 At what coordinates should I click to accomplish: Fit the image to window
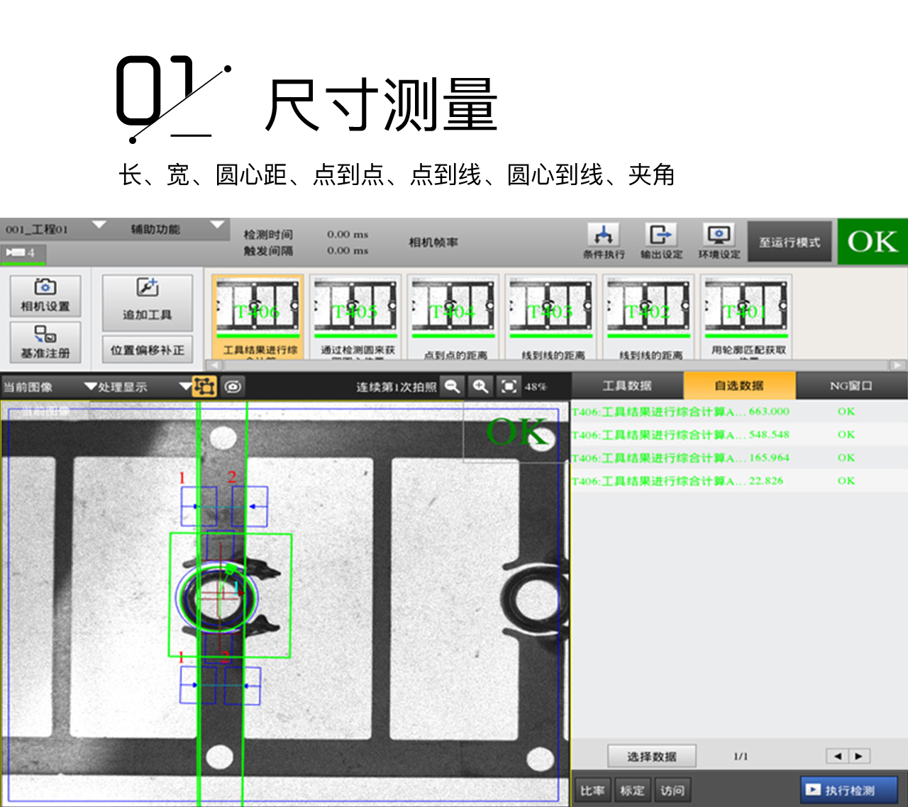point(509,386)
